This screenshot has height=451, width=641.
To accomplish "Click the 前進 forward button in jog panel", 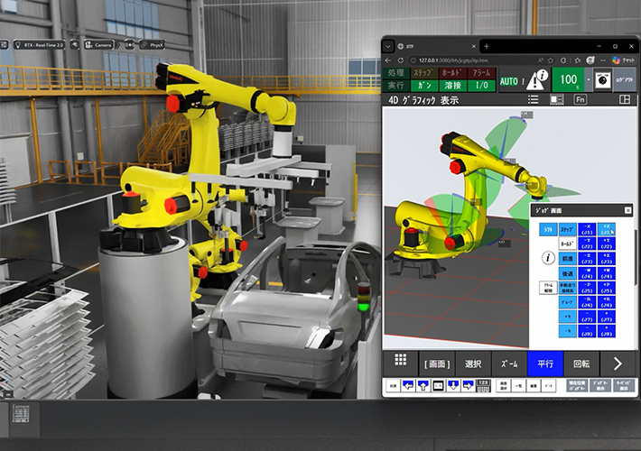I will click(x=567, y=258).
